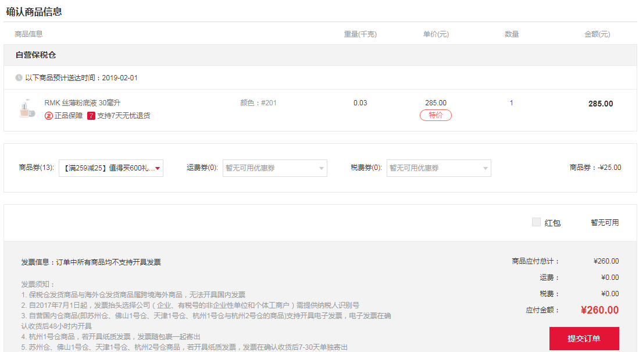The image size is (639, 352).
Task: Click the red 7-day return icon
Action: 91,116
